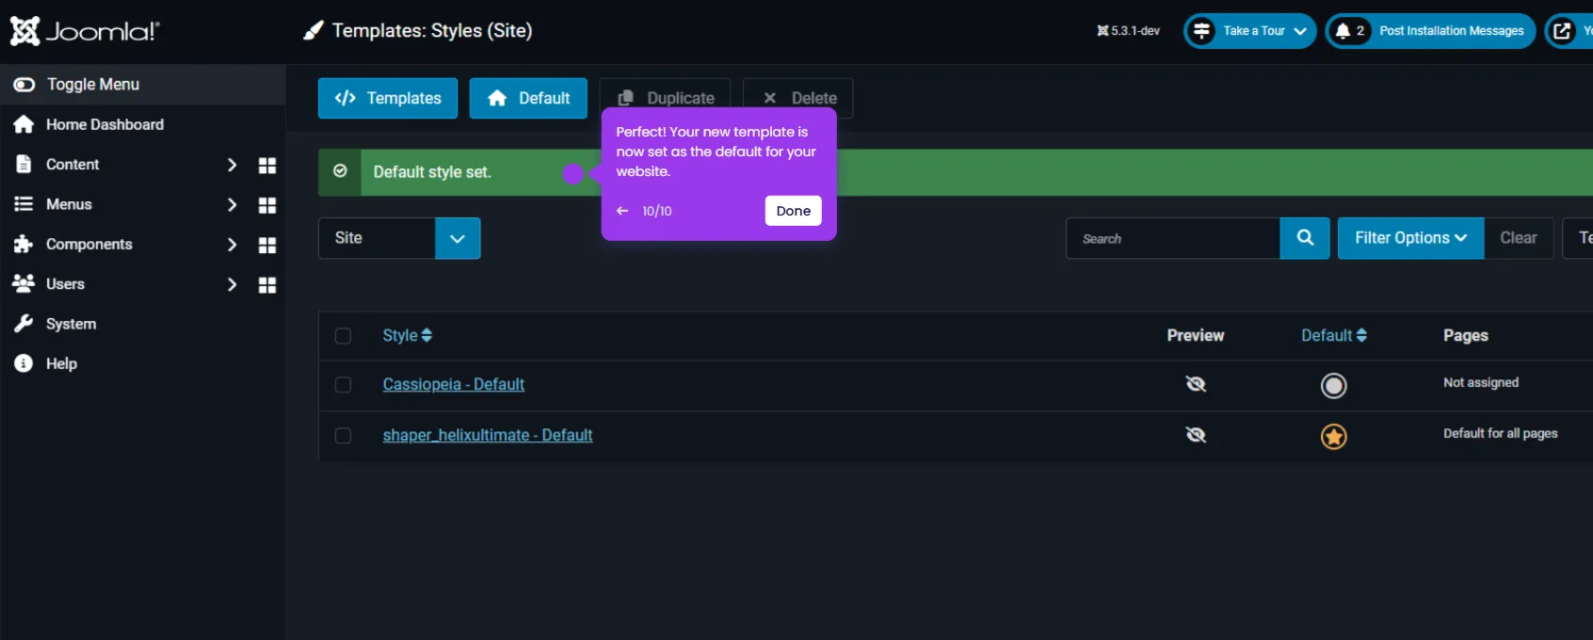Open the shaper_helixultimate - Default style
The height and width of the screenshot is (640, 1593).
point(488,435)
